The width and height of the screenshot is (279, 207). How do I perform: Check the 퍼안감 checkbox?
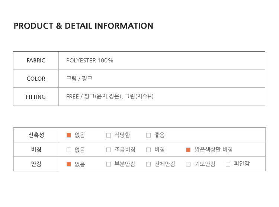point(228,164)
